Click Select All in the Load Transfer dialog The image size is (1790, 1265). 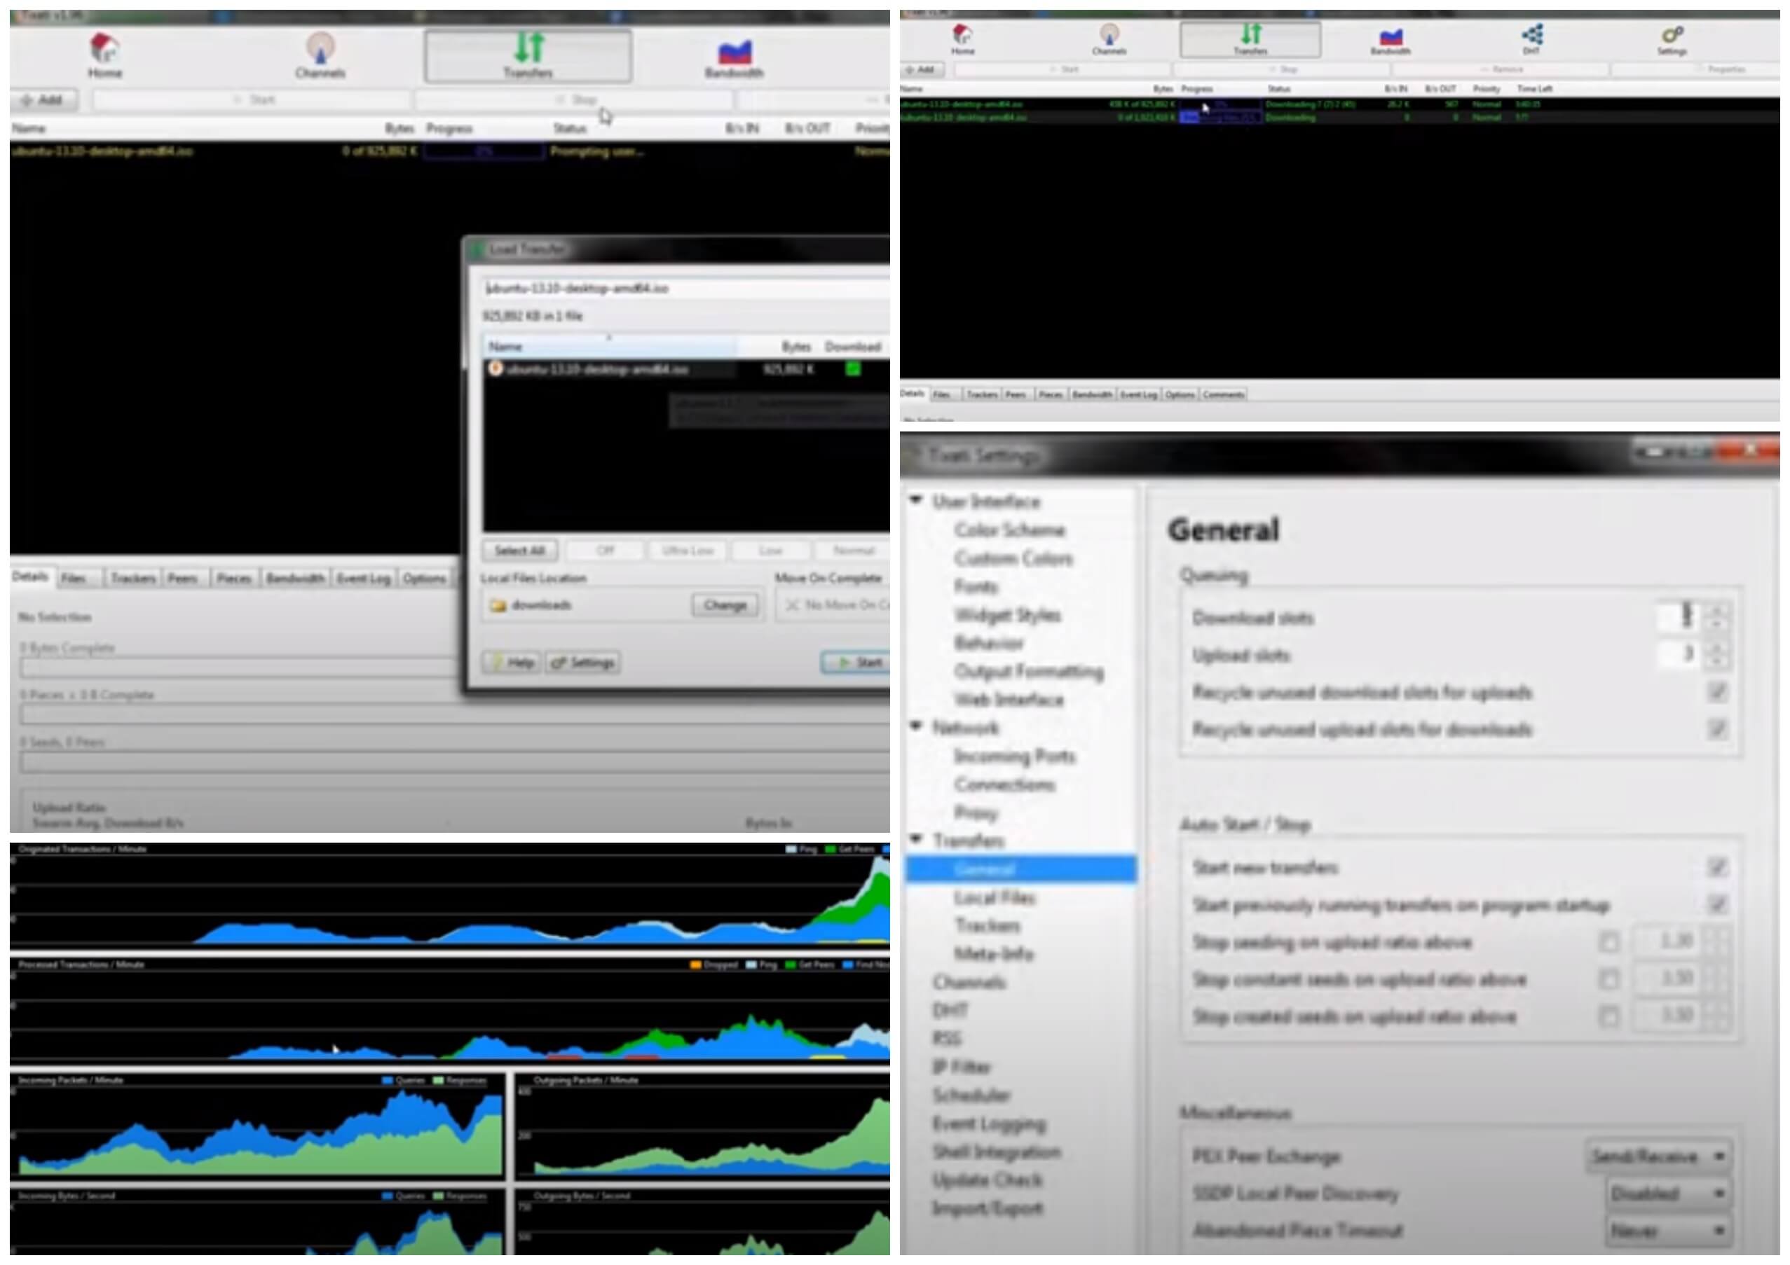point(519,551)
